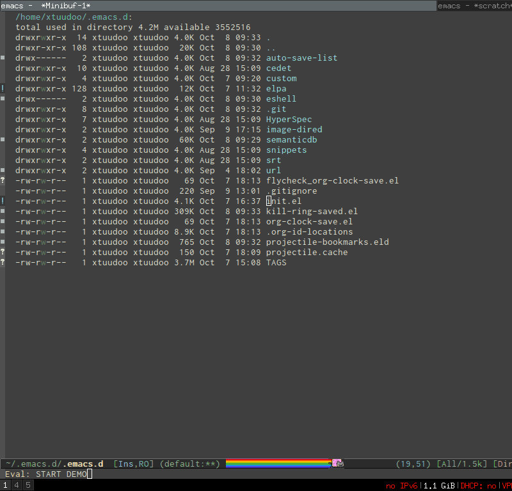Click the fringe marker beside TAGS row
Viewport: 512px width, 491px height.
point(3,263)
